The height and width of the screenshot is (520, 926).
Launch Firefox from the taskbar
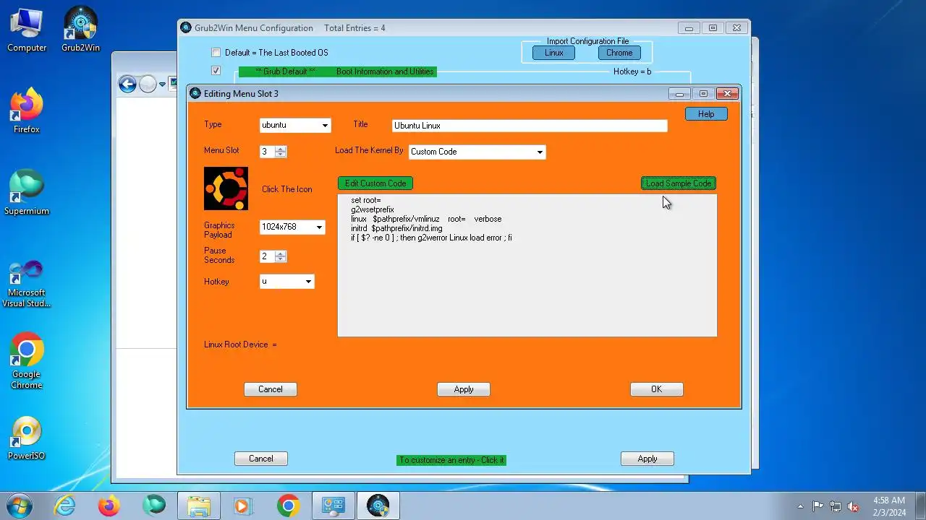point(109,506)
